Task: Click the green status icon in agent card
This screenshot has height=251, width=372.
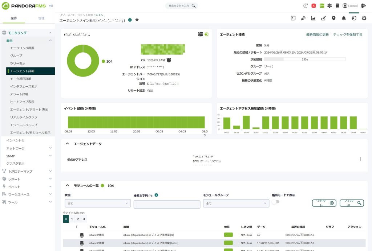Action: pos(206,34)
